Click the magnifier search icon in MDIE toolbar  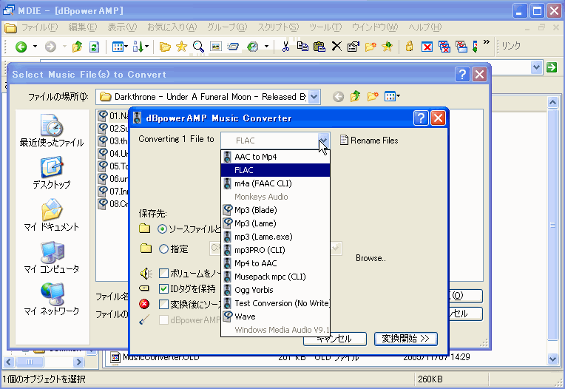tap(198, 47)
